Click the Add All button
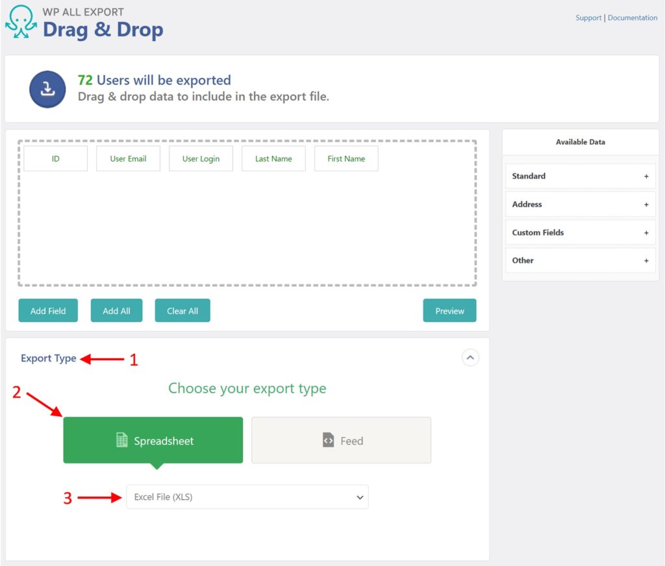This screenshot has width=665, height=566. 116,310
